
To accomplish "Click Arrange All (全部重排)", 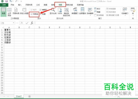I will point(83,11).
